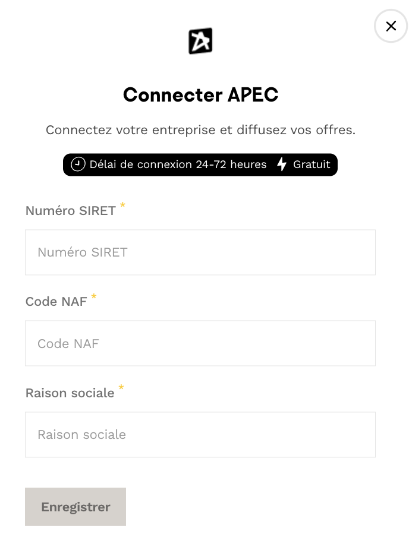Viewport: 409px width, 544px height.
Task: Click the word APEC in the title
Action: tap(253, 94)
